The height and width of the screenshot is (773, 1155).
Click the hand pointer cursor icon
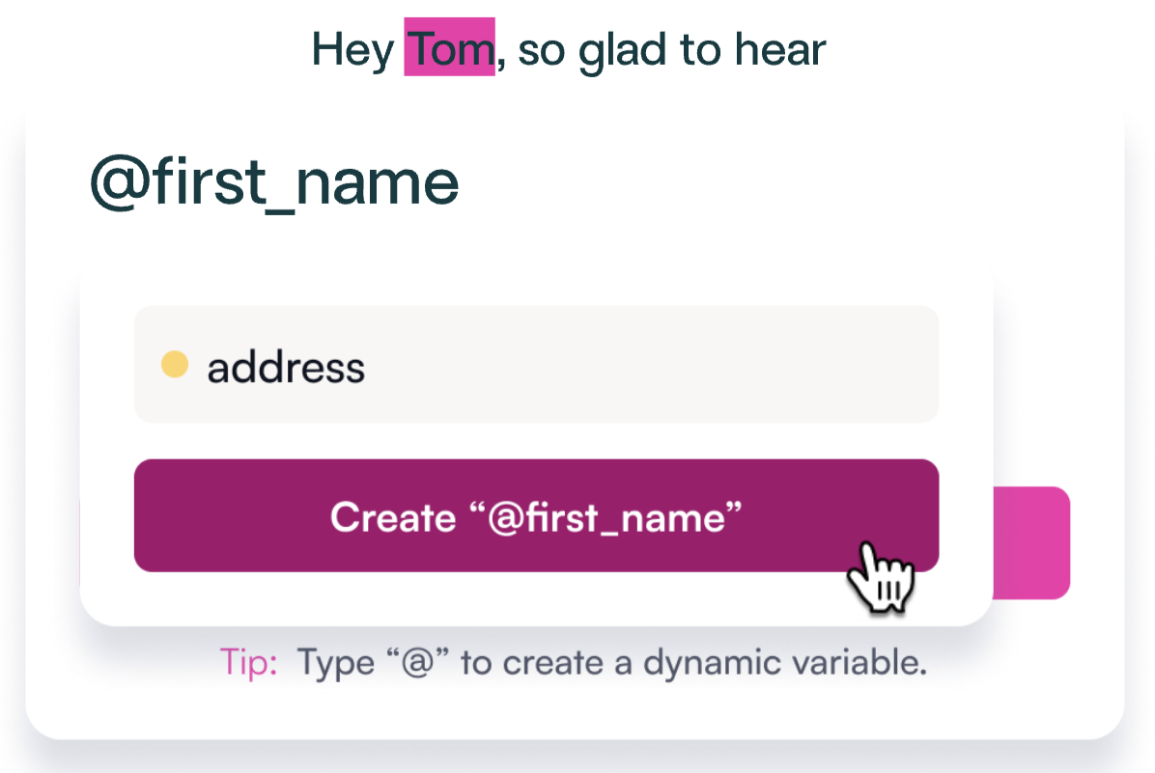[x=880, y=578]
